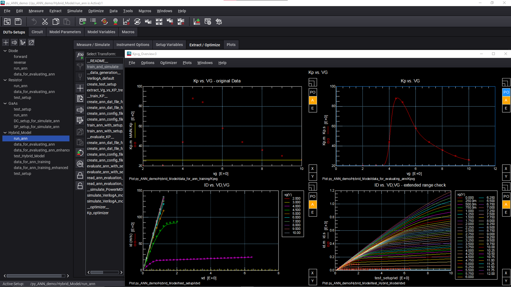Expand the Diode group in the DUTs panel
The height and width of the screenshot is (287, 511).
[x=5, y=50]
